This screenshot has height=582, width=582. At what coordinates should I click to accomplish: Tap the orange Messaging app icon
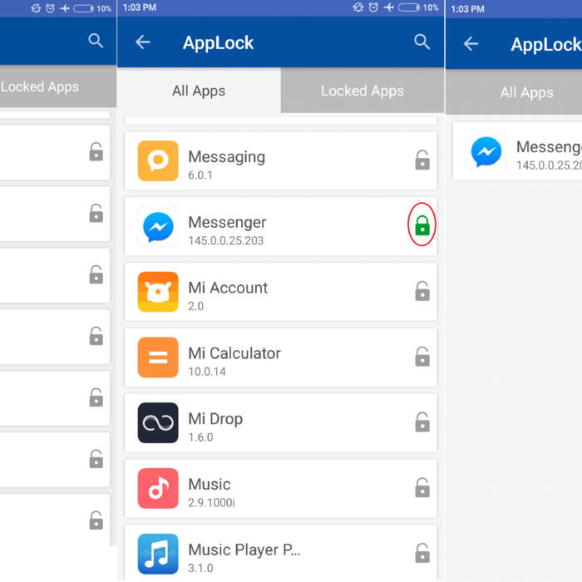click(x=158, y=161)
